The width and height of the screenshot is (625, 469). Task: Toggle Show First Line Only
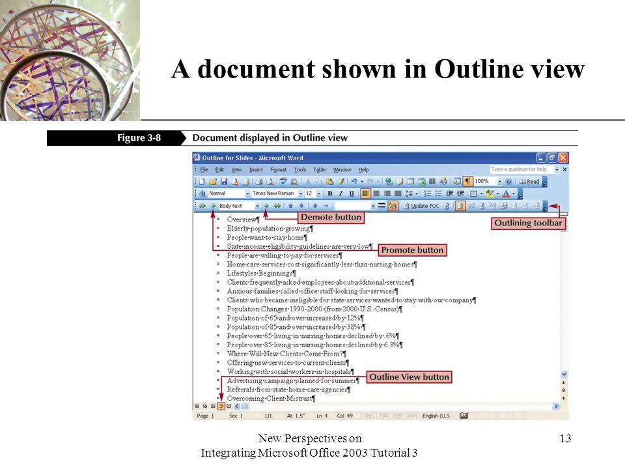[x=382, y=206]
